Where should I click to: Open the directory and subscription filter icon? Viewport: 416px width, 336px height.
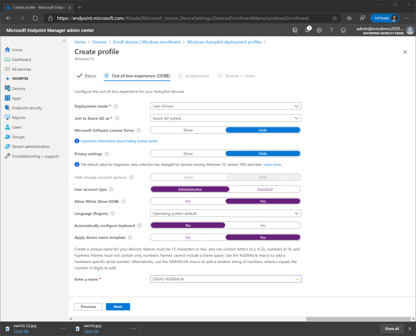coord(295,30)
